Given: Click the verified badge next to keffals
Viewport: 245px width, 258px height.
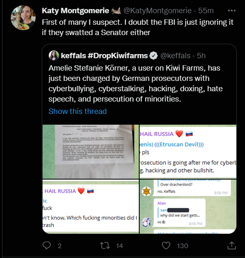Looking at the screenshot, I should (153, 56).
